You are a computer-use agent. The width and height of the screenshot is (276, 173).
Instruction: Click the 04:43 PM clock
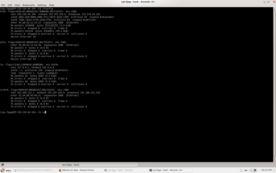[266, 170]
